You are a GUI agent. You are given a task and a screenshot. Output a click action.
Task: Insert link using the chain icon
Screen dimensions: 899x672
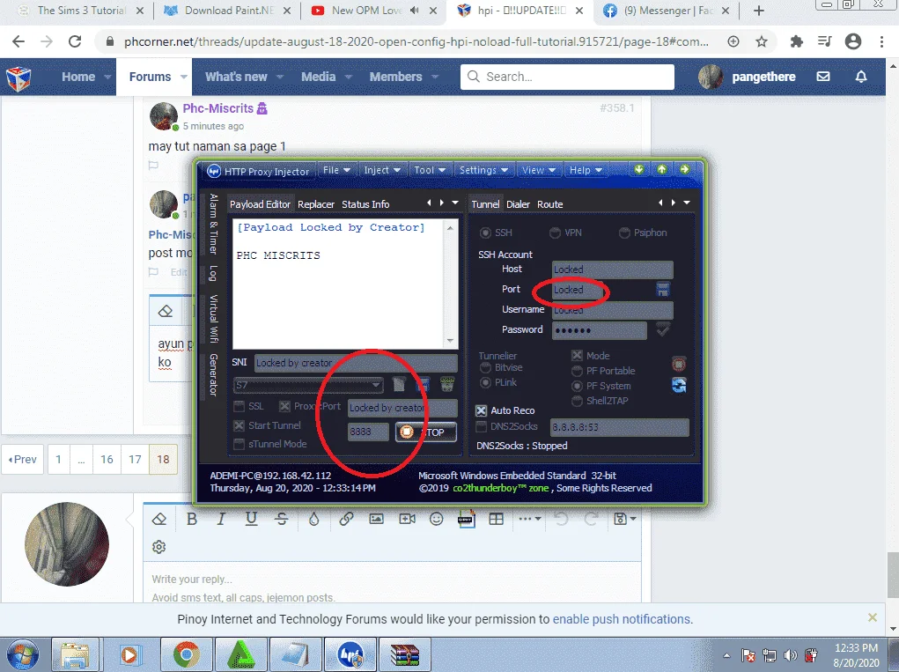[x=346, y=519]
